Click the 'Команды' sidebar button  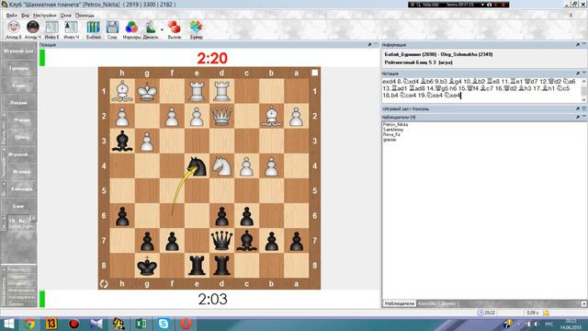tap(21, 188)
